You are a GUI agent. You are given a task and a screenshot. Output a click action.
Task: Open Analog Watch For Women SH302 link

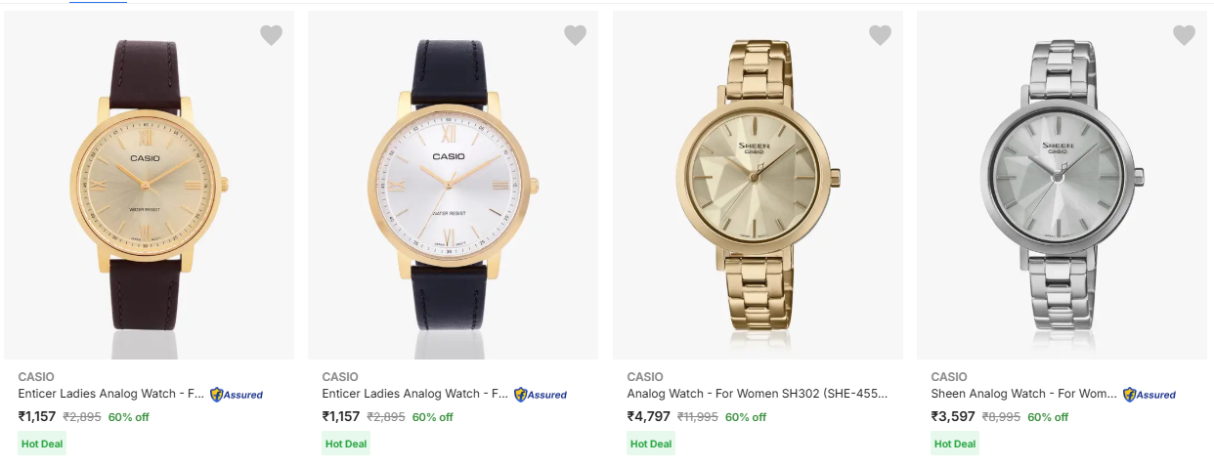(x=758, y=394)
